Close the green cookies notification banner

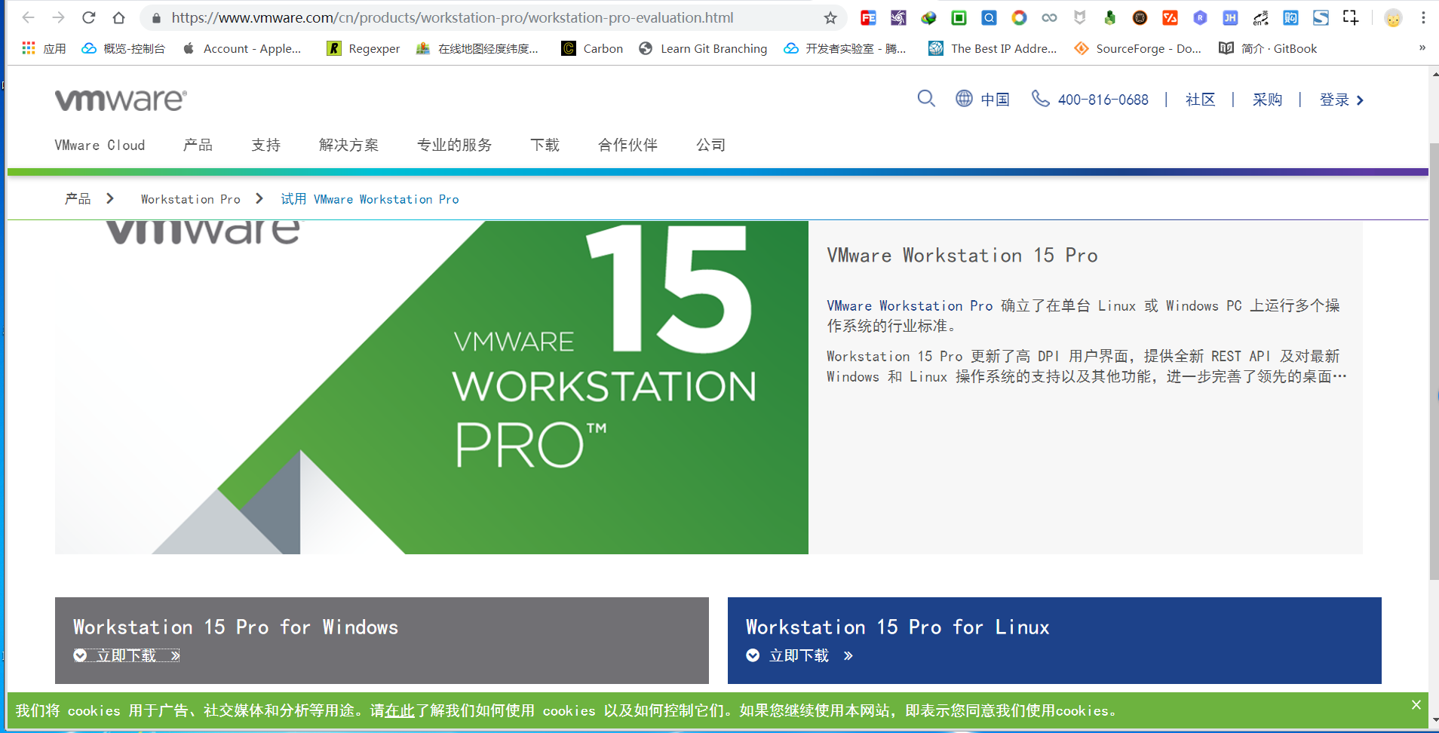[x=1416, y=704]
